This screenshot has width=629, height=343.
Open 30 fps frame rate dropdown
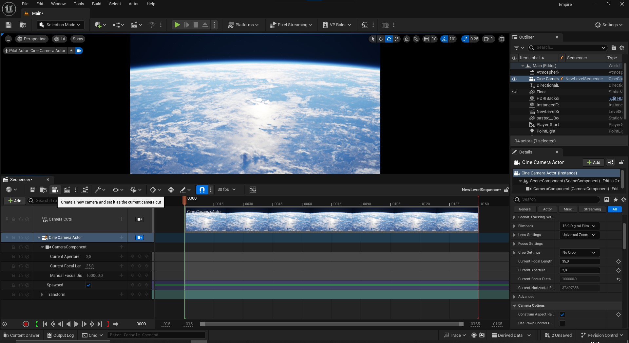pos(226,190)
